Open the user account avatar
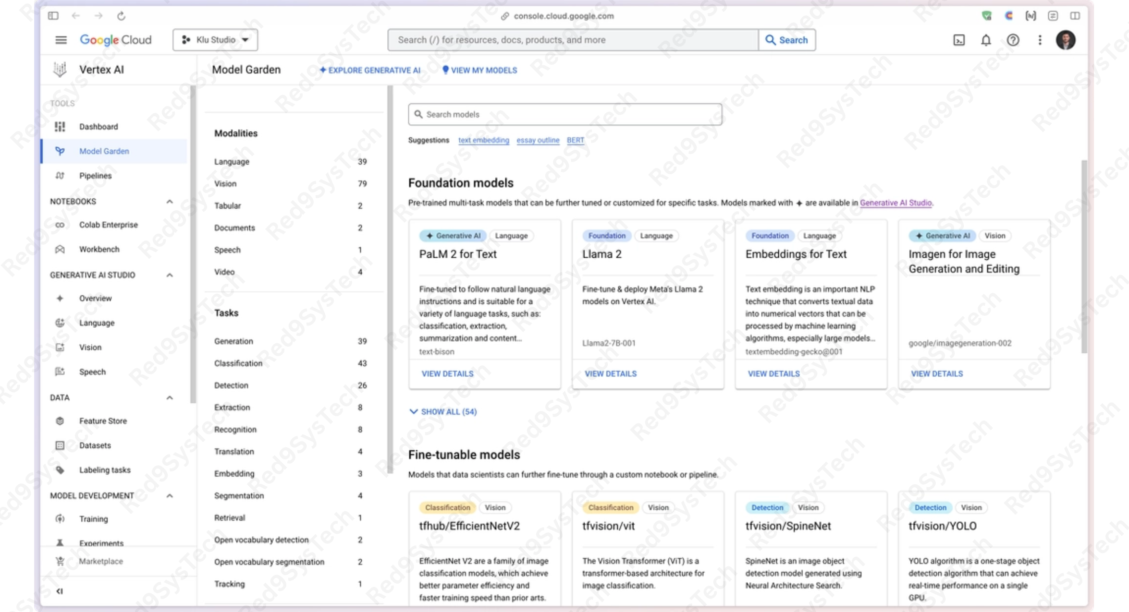 tap(1065, 40)
